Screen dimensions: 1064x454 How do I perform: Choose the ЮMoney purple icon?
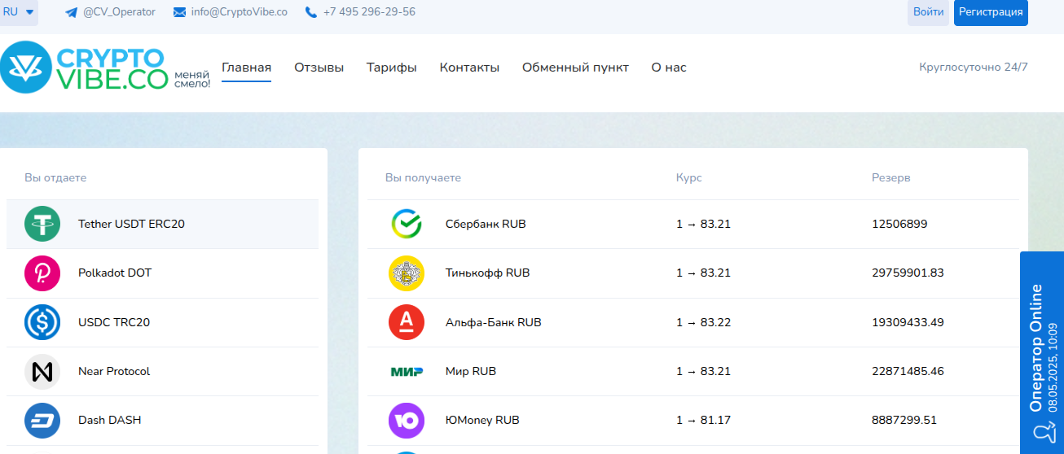[x=406, y=421]
